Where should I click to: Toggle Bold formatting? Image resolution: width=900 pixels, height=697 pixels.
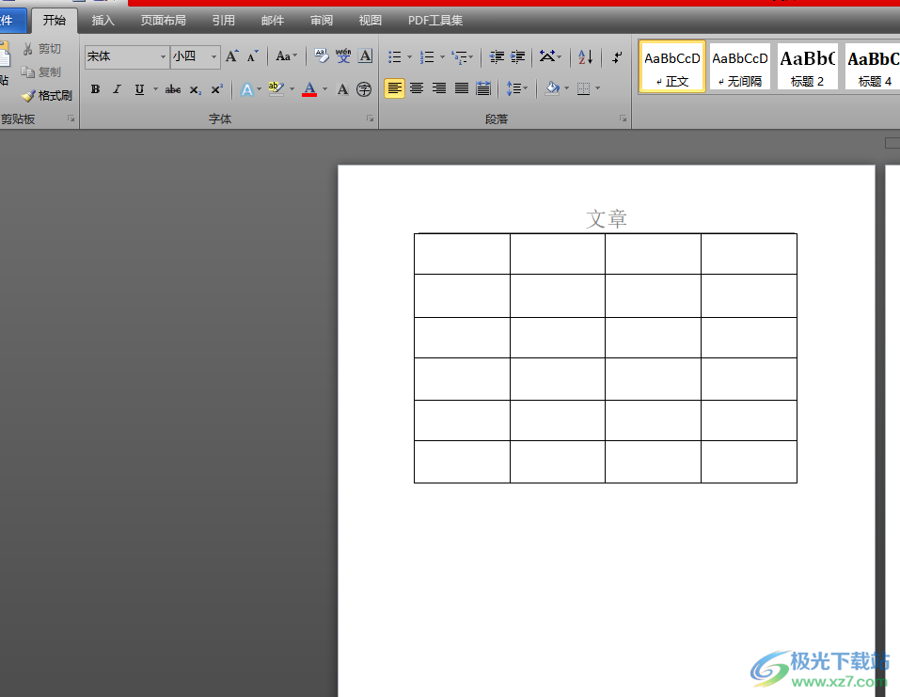coord(95,89)
